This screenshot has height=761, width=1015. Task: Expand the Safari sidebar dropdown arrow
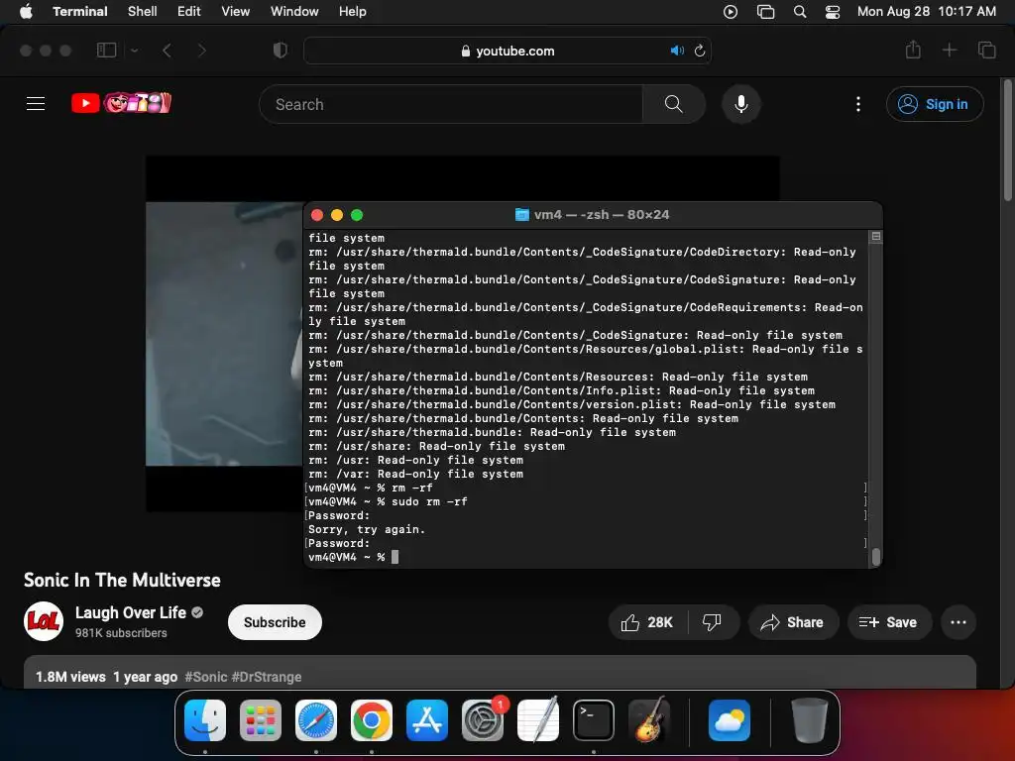(134, 50)
